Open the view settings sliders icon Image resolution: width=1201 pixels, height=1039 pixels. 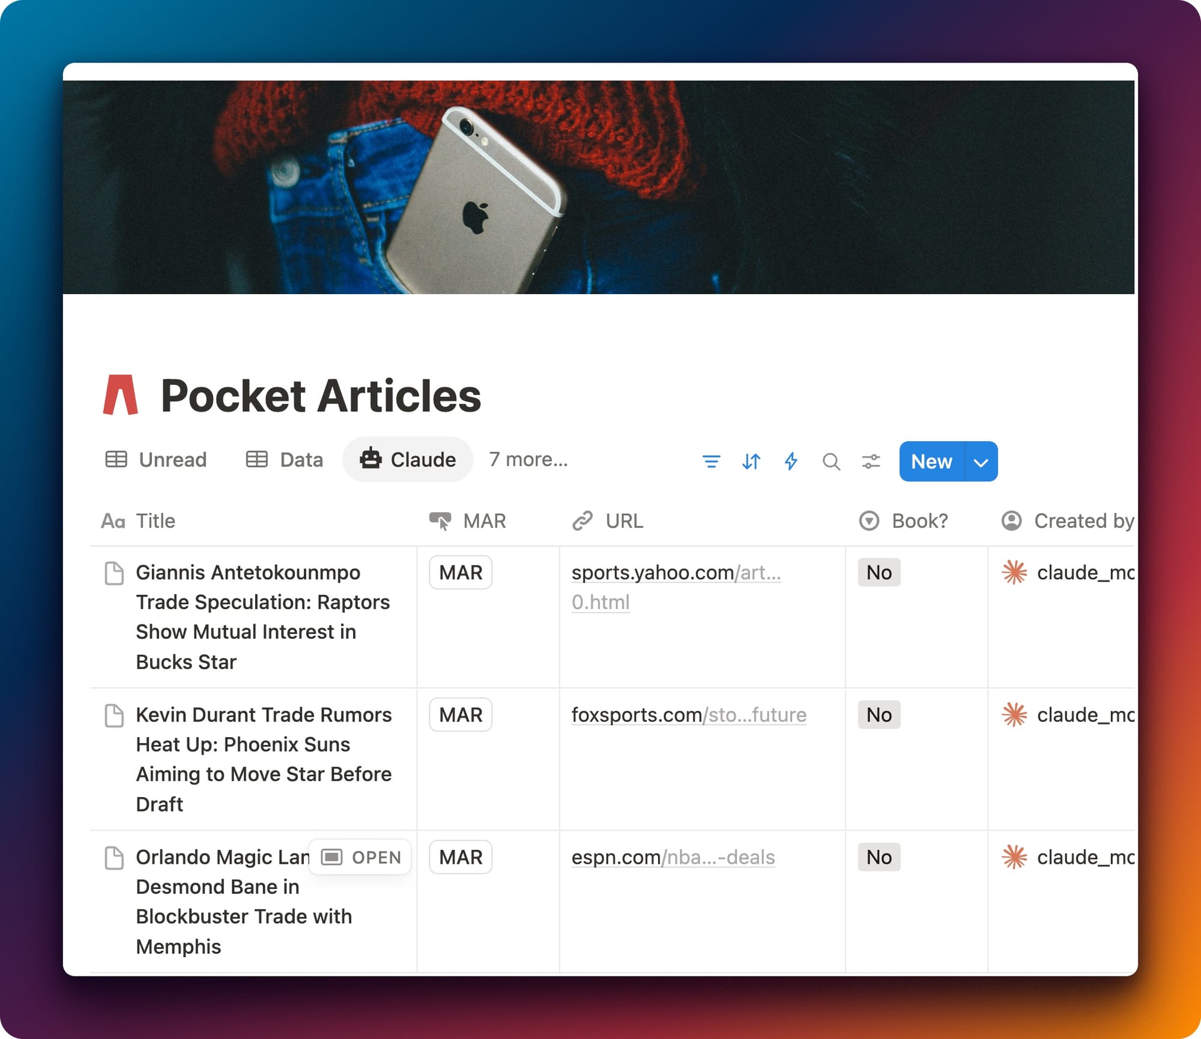[871, 462]
